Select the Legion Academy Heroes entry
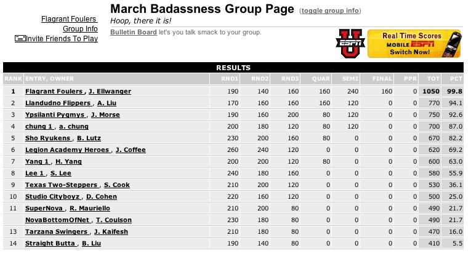 coord(67,150)
